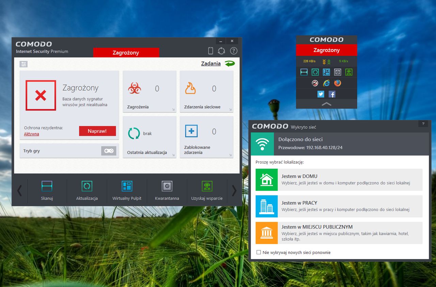436x287 pixels.
Task: Check Nie wykrywaj nowych sieci ponownie
Action: [x=259, y=252]
